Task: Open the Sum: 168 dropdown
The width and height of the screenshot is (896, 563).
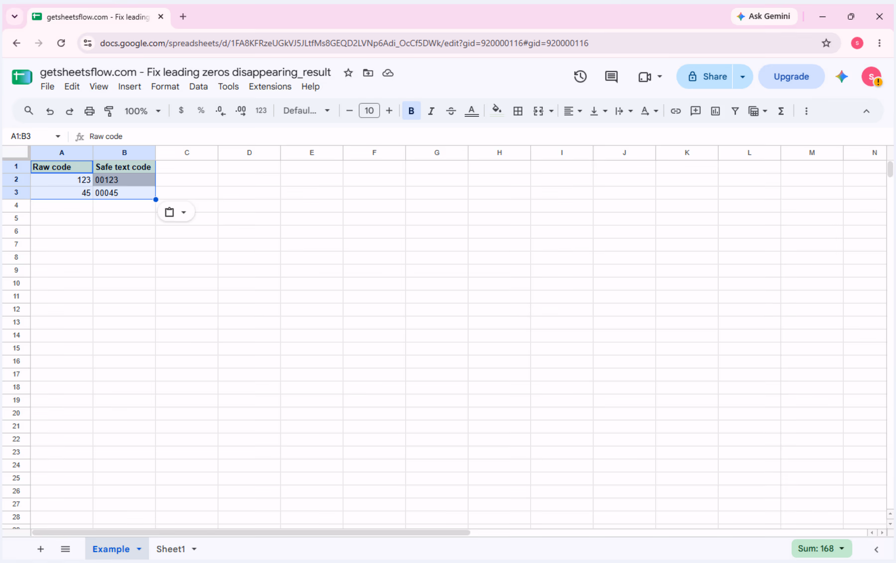Action: coord(821,549)
